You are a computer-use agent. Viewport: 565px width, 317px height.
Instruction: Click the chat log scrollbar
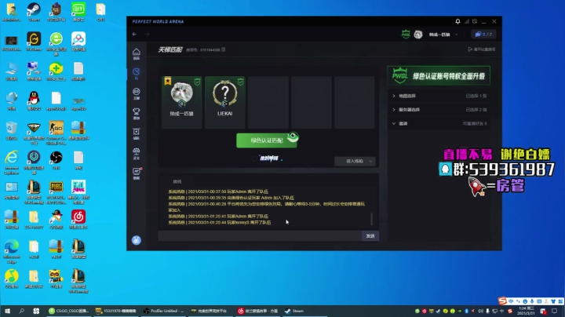371,218
